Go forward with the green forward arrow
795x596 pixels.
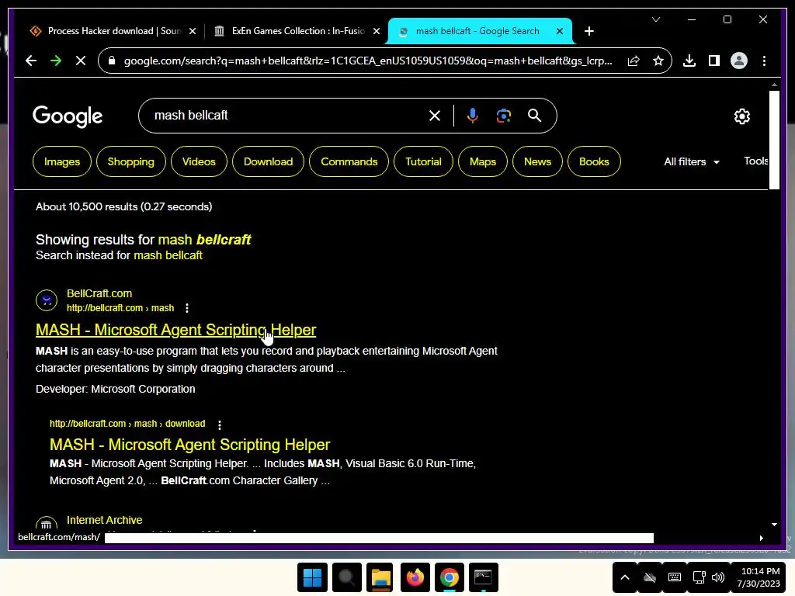56,61
